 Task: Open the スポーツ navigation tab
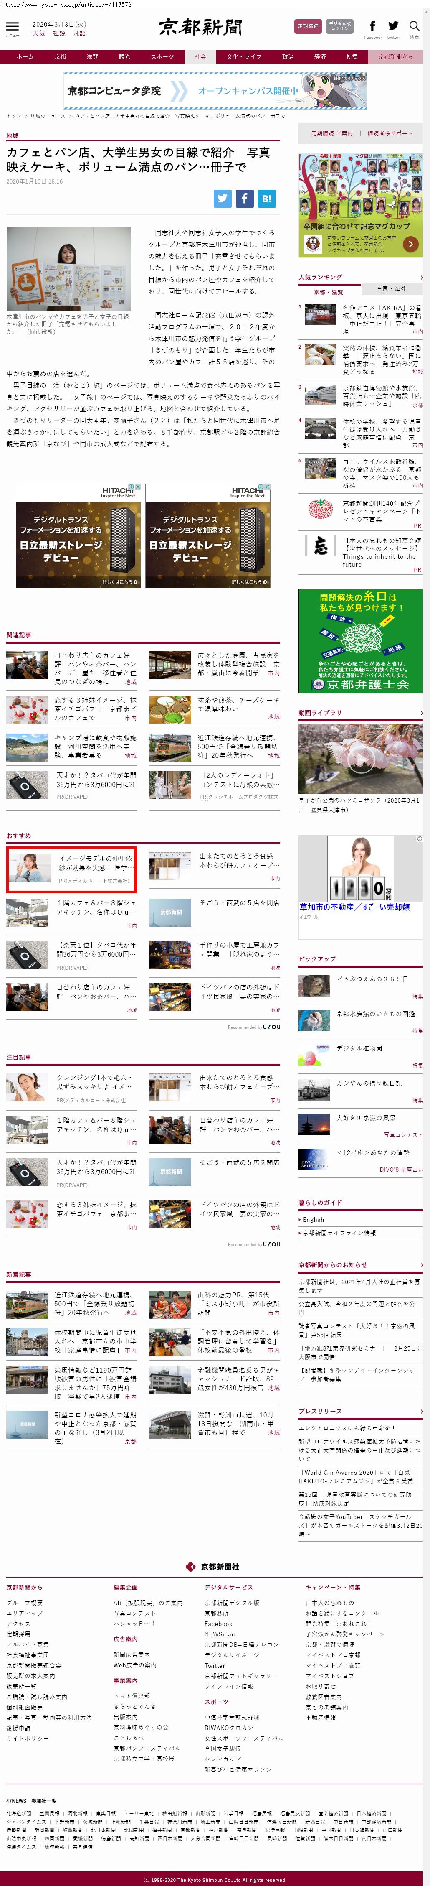click(x=162, y=56)
